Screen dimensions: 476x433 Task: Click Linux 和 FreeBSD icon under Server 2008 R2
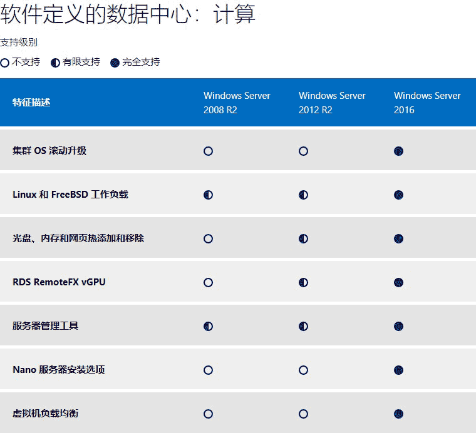pyautogui.click(x=209, y=195)
